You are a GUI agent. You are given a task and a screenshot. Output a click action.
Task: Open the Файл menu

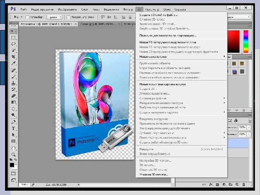tap(24, 9)
